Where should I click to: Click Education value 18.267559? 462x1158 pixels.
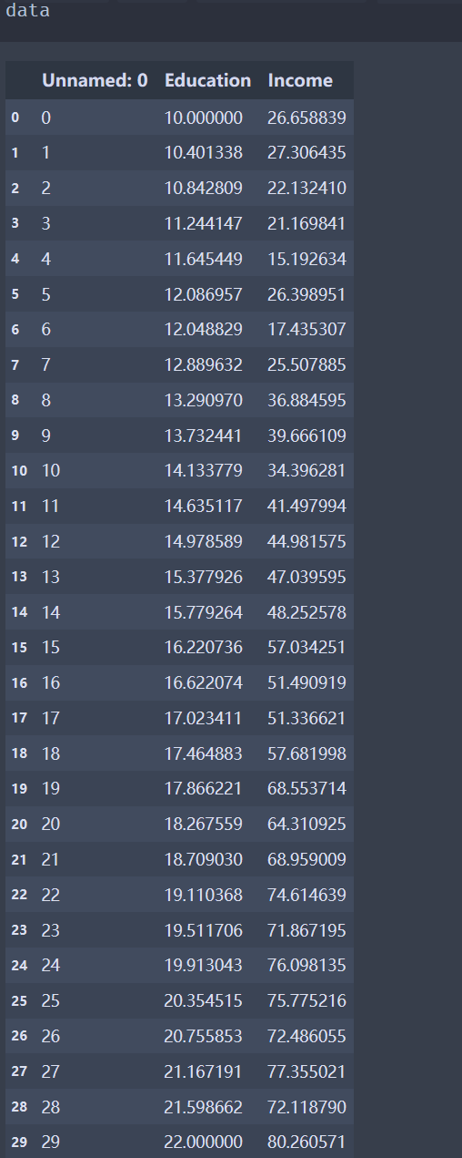204,824
